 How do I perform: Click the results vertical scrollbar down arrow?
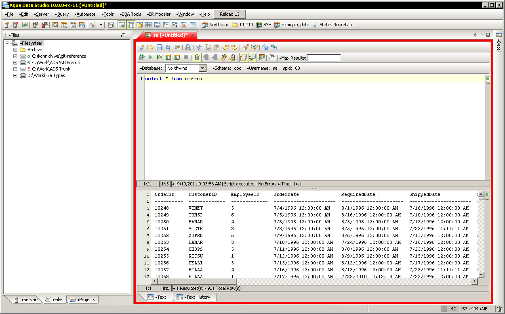(x=481, y=274)
